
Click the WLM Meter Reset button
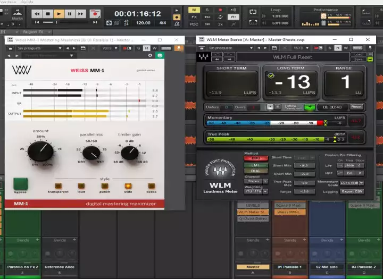pos(356,107)
